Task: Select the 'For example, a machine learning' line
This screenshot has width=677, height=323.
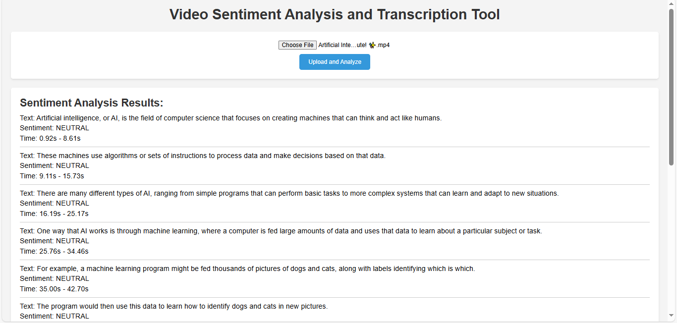Action: tap(247, 269)
